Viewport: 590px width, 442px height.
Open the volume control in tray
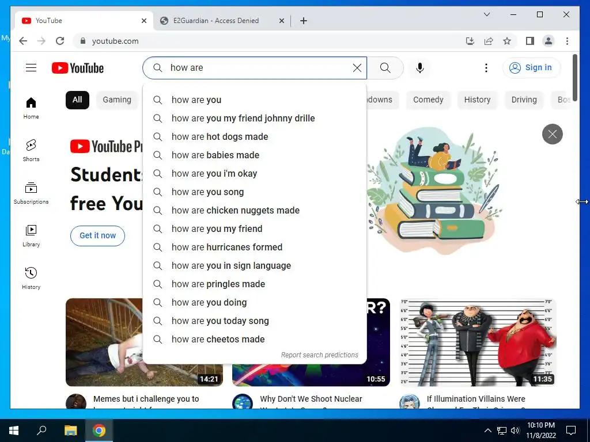click(x=515, y=430)
